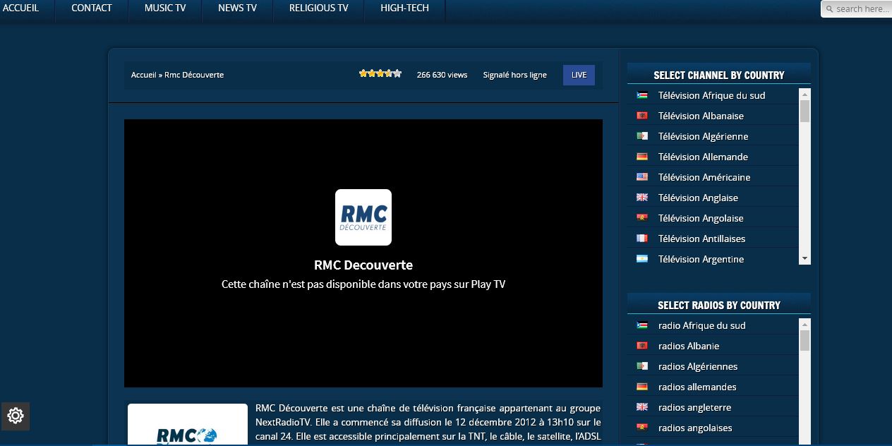Image resolution: width=892 pixels, height=446 pixels.
Task: Click the RMC Découverte logo in player
Action: pos(363,217)
